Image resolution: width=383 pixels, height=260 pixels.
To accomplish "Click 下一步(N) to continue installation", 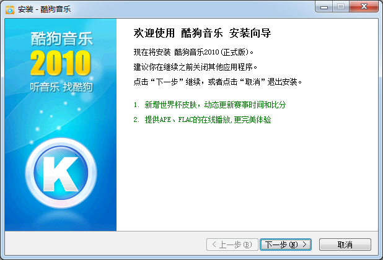I will pos(286,245).
